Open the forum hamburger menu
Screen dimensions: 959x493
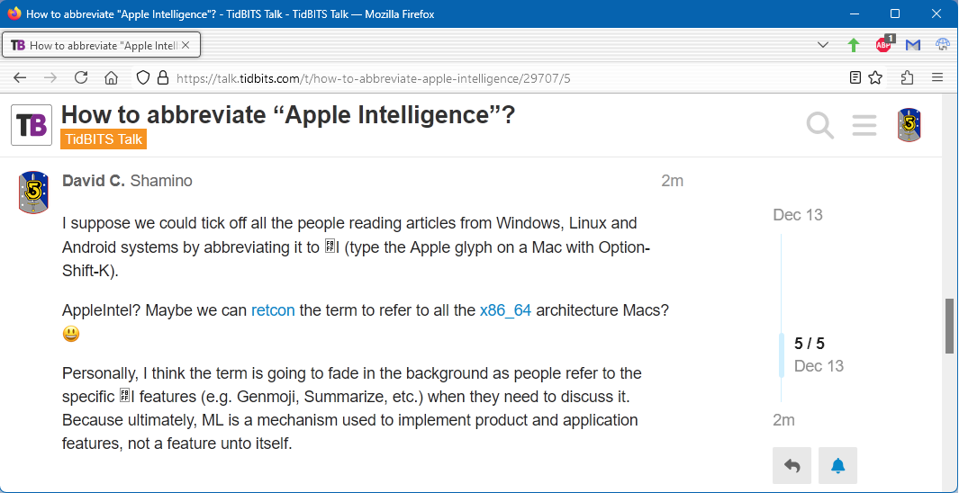(x=864, y=125)
